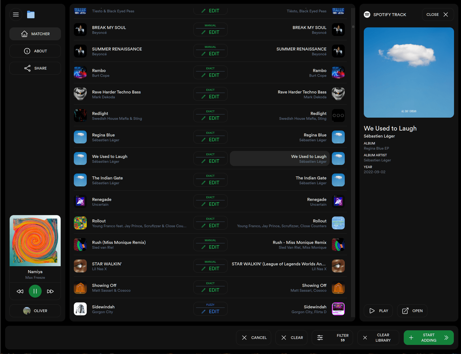
Task: Skip to the next track
Action: click(x=50, y=291)
